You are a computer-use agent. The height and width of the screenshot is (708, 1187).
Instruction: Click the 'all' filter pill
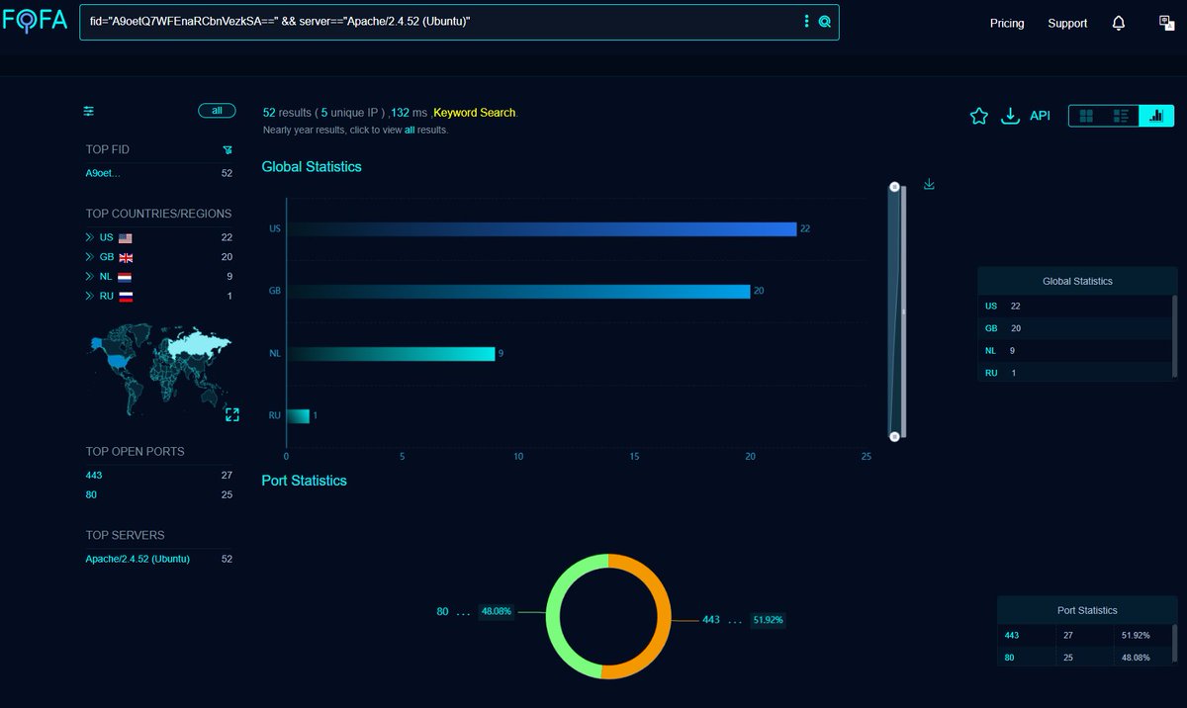pyautogui.click(x=217, y=111)
